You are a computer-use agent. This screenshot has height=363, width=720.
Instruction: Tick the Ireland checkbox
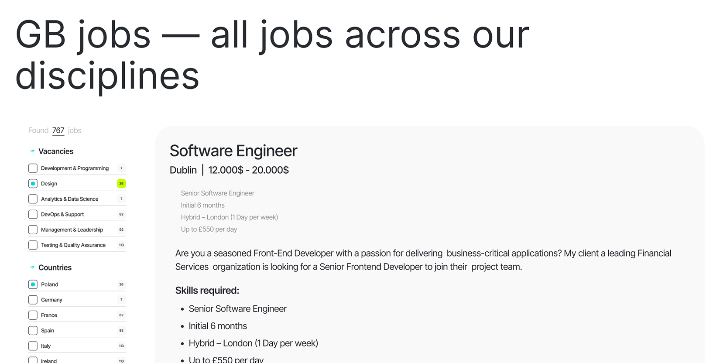coord(33,360)
